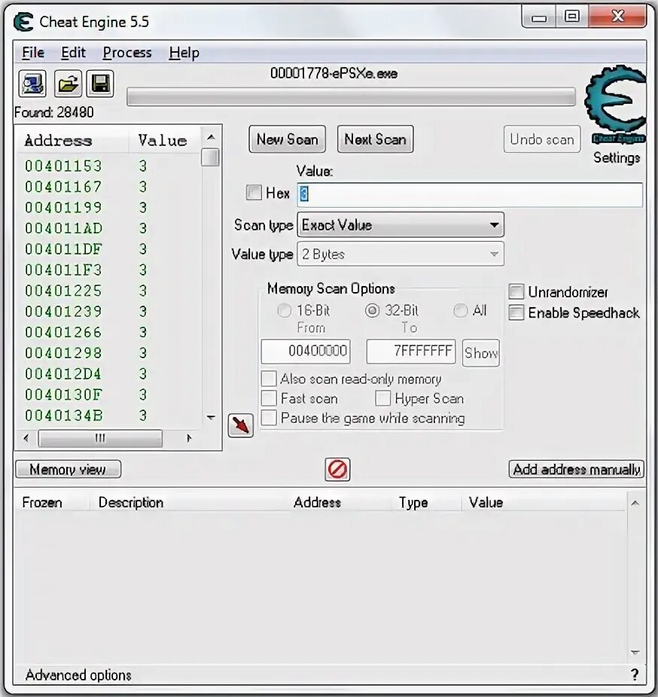Click the Undo scan button
658x697 pixels.
542,139
